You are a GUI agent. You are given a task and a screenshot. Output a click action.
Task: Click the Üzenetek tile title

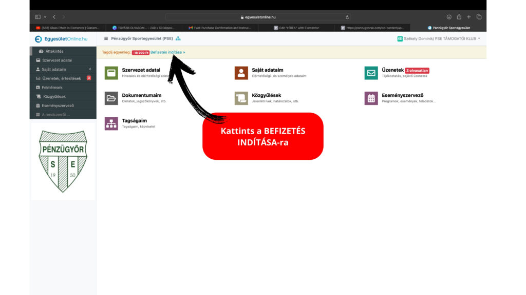coord(392,70)
